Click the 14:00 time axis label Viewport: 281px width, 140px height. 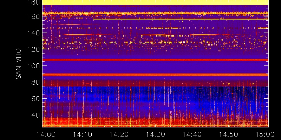[46, 134]
